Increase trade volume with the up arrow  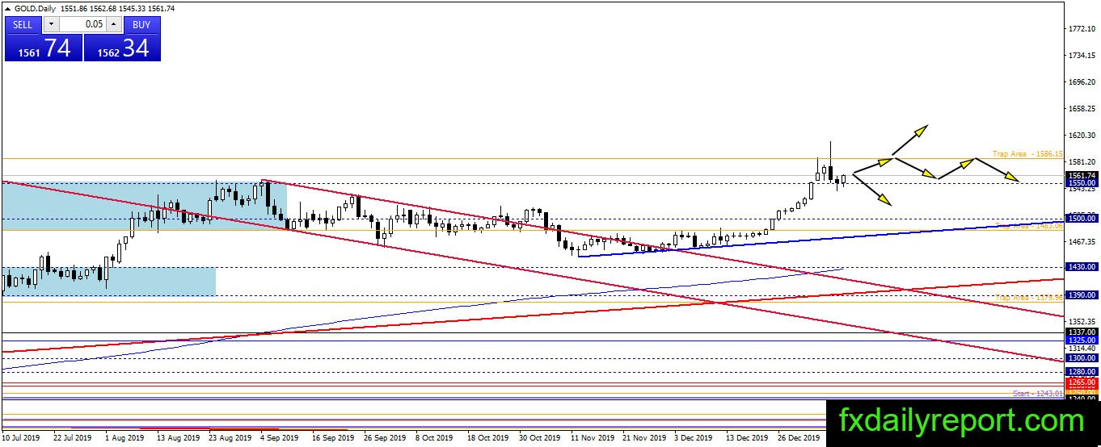point(115,24)
